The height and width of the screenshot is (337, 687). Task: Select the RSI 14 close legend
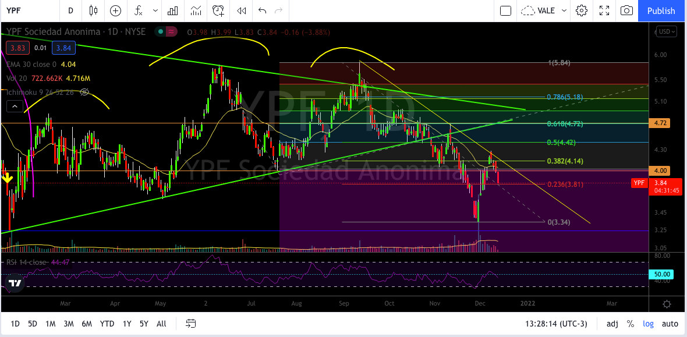click(x=26, y=262)
